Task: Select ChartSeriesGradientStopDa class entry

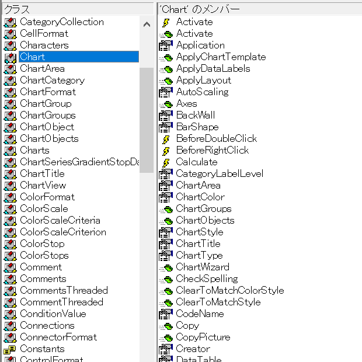Action: tap(79, 162)
